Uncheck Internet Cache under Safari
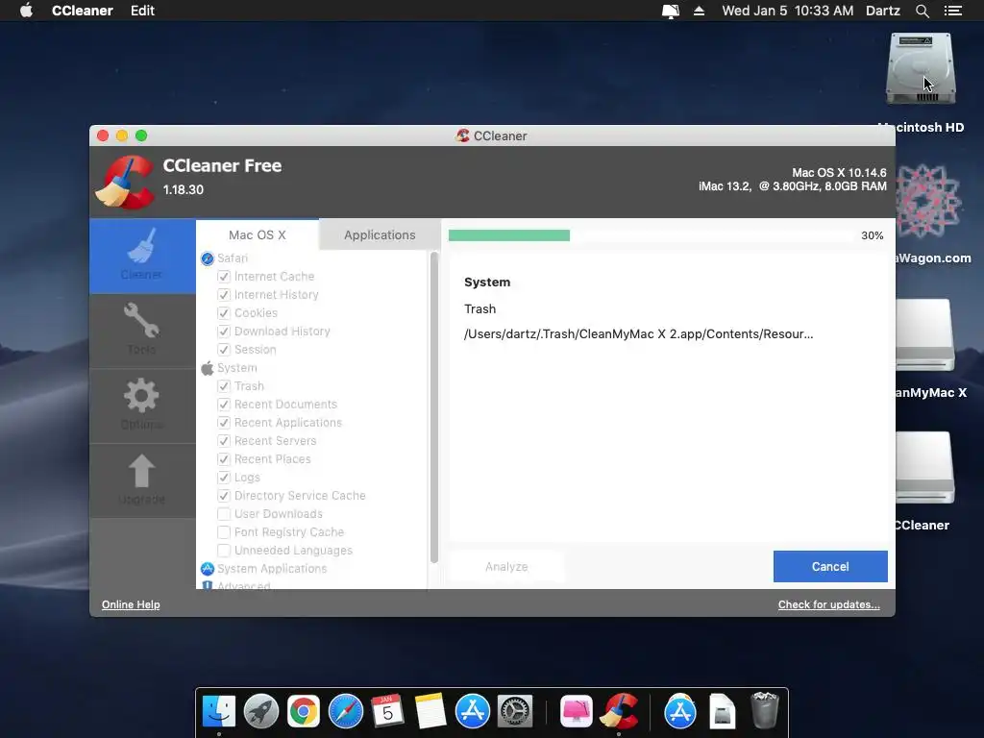The height and width of the screenshot is (738, 984). coord(223,277)
